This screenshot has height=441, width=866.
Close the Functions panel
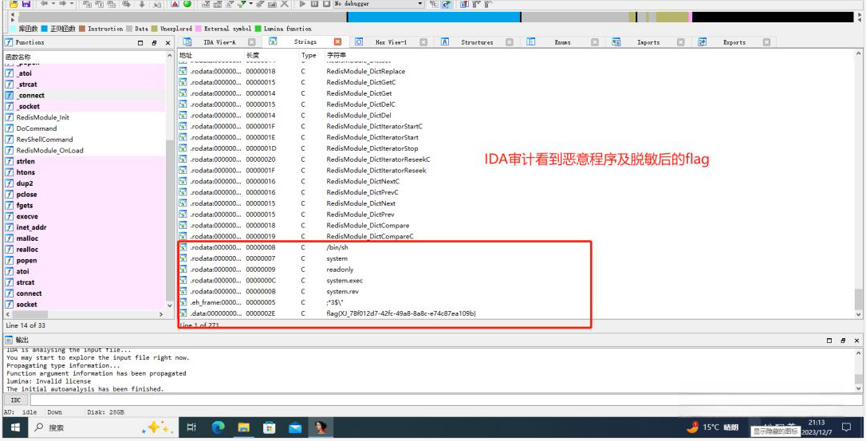pyautogui.click(x=168, y=42)
